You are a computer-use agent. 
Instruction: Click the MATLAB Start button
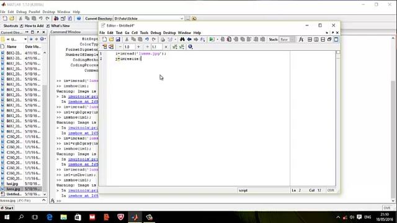click(x=7, y=208)
